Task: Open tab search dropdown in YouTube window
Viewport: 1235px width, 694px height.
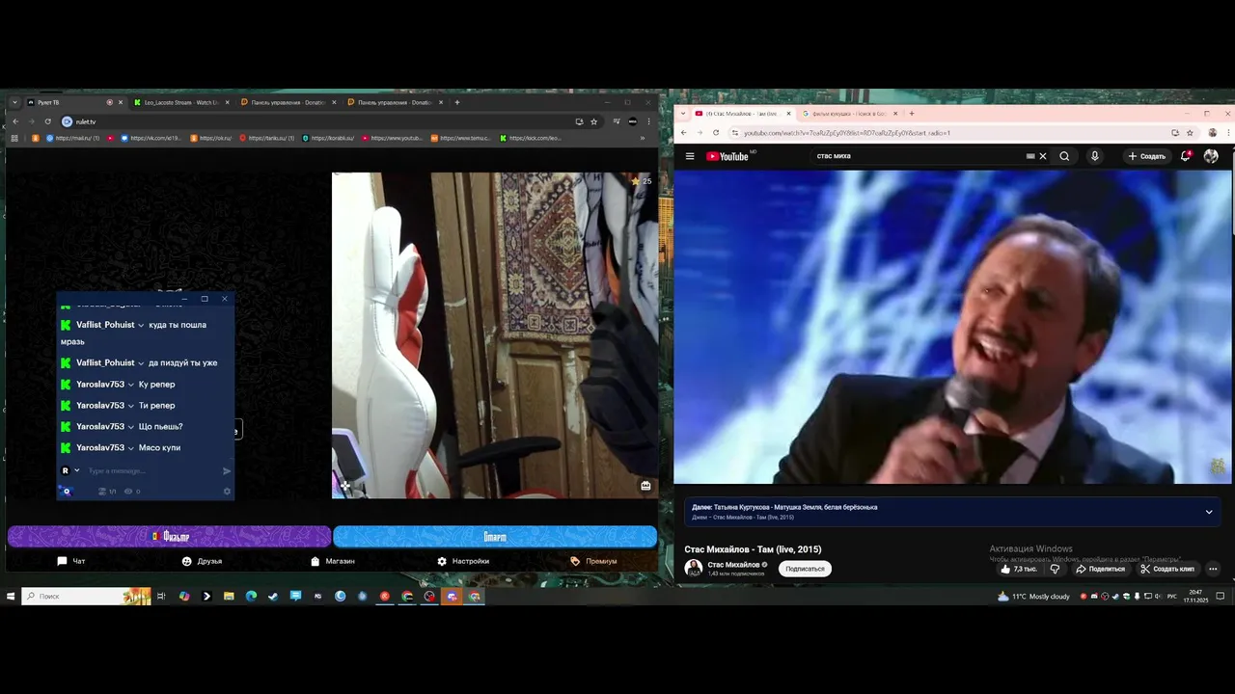Action: click(x=684, y=114)
